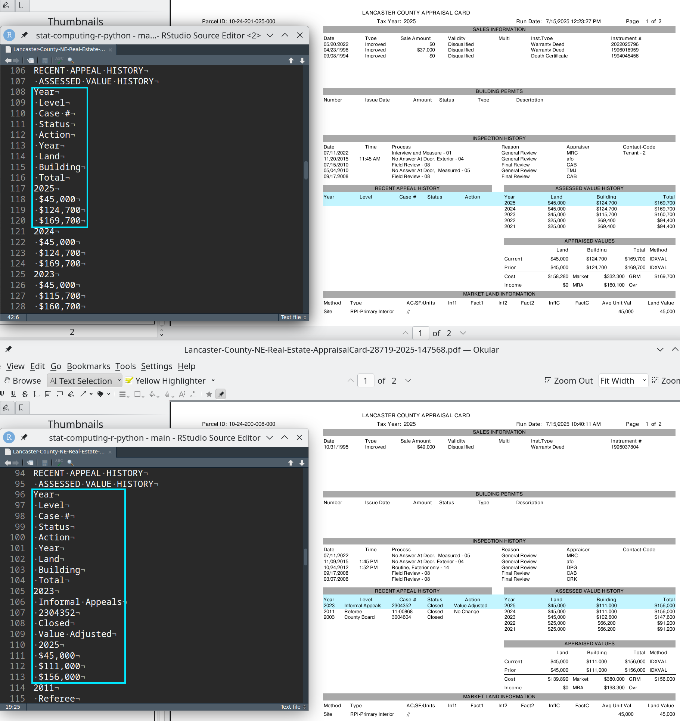Open the line width dropdown
This screenshot has height=721, width=680.
[124, 394]
